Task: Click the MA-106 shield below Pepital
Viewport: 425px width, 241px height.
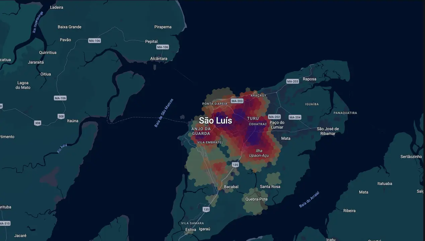Action: (x=163, y=47)
